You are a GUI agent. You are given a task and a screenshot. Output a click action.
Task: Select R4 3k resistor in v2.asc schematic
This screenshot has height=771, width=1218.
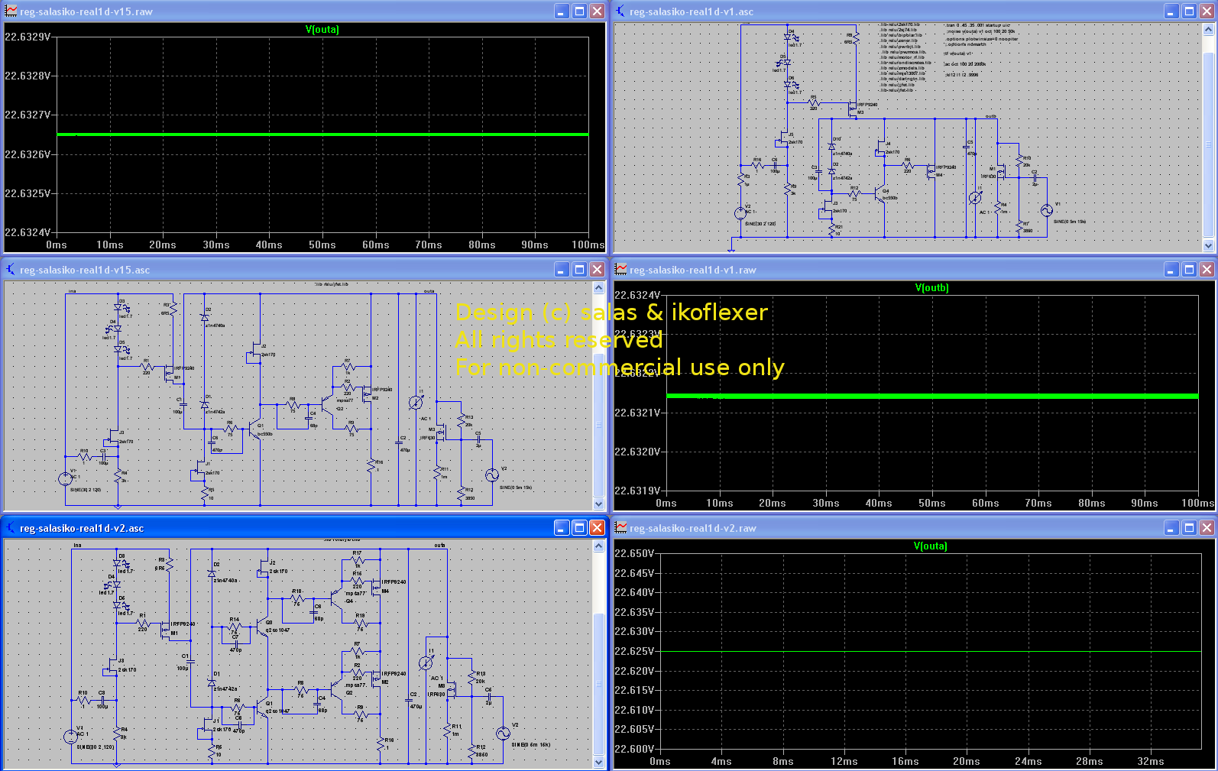[117, 733]
